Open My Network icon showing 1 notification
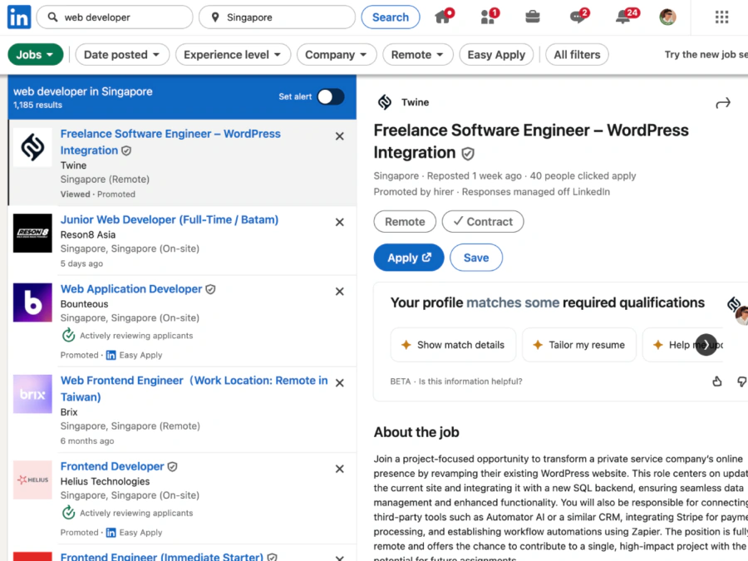The image size is (748, 561). (x=485, y=17)
